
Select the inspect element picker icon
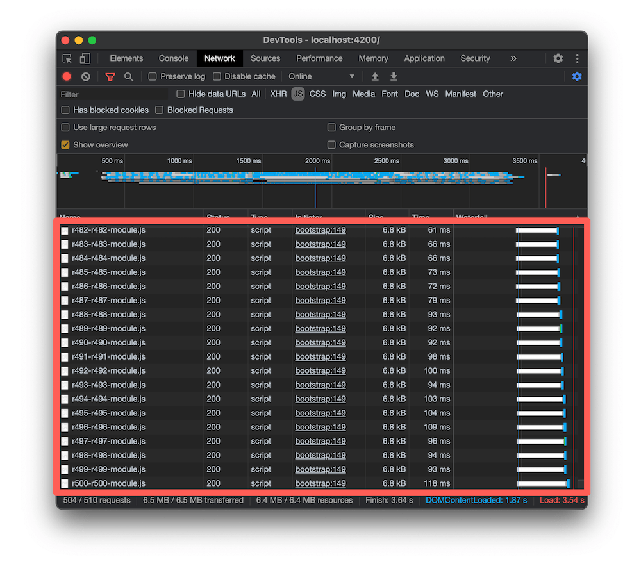[x=67, y=58]
